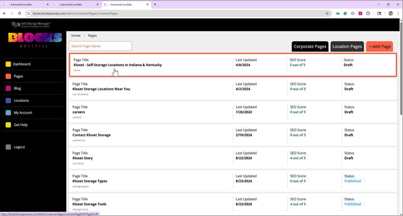Click Draft status of careers row
The width and height of the screenshot is (403, 216).
(x=349, y=112)
